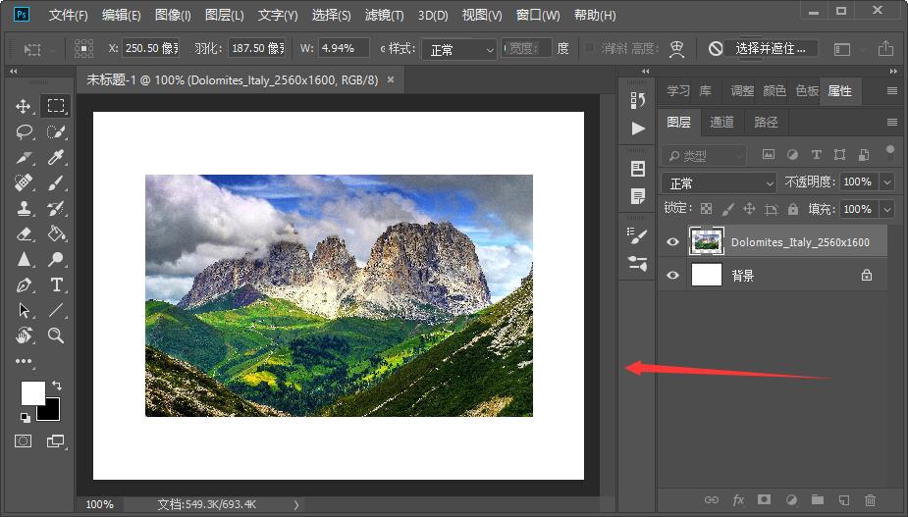The width and height of the screenshot is (908, 517).
Task: Toggle the layer filtering switch
Action: pyautogui.click(x=890, y=152)
